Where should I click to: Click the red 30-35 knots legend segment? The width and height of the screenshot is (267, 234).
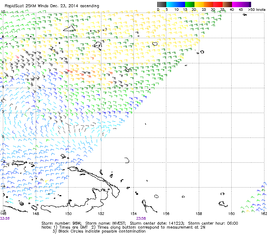click(218, 4)
